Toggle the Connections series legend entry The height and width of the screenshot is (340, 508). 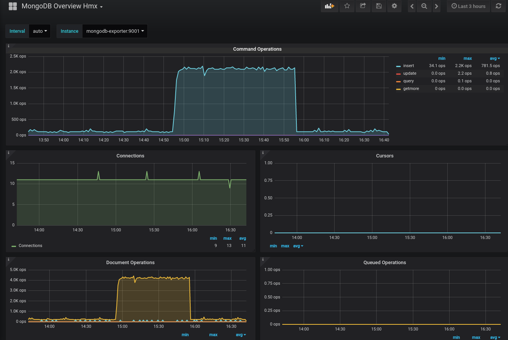(x=30, y=246)
